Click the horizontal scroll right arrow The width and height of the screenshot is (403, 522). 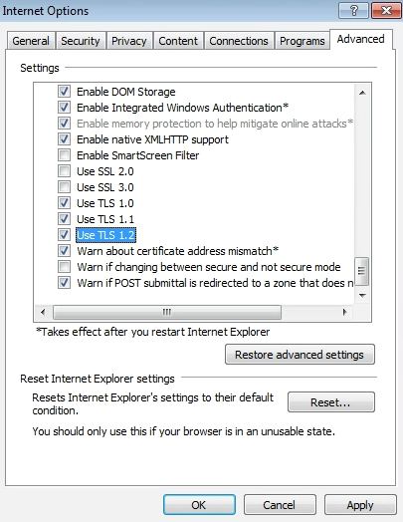click(x=345, y=312)
